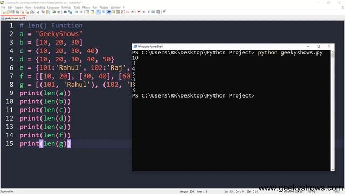Click the Redo arrow icon
The width and height of the screenshot is (345, 194).
(59, 12)
